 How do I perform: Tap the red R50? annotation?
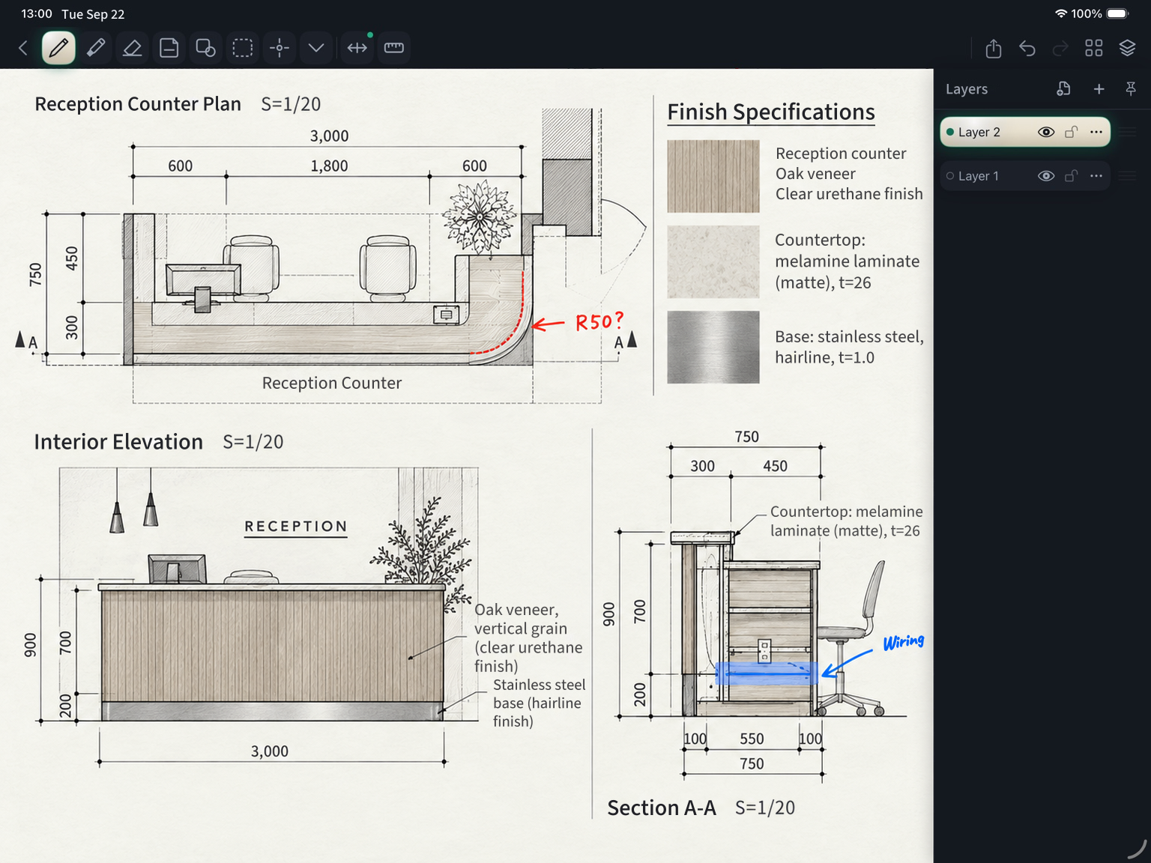[599, 322]
